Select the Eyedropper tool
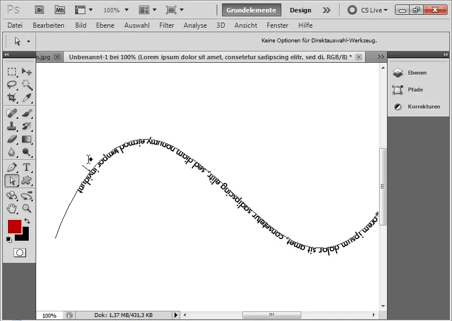Screen dimensions: 452x321 point(27,97)
